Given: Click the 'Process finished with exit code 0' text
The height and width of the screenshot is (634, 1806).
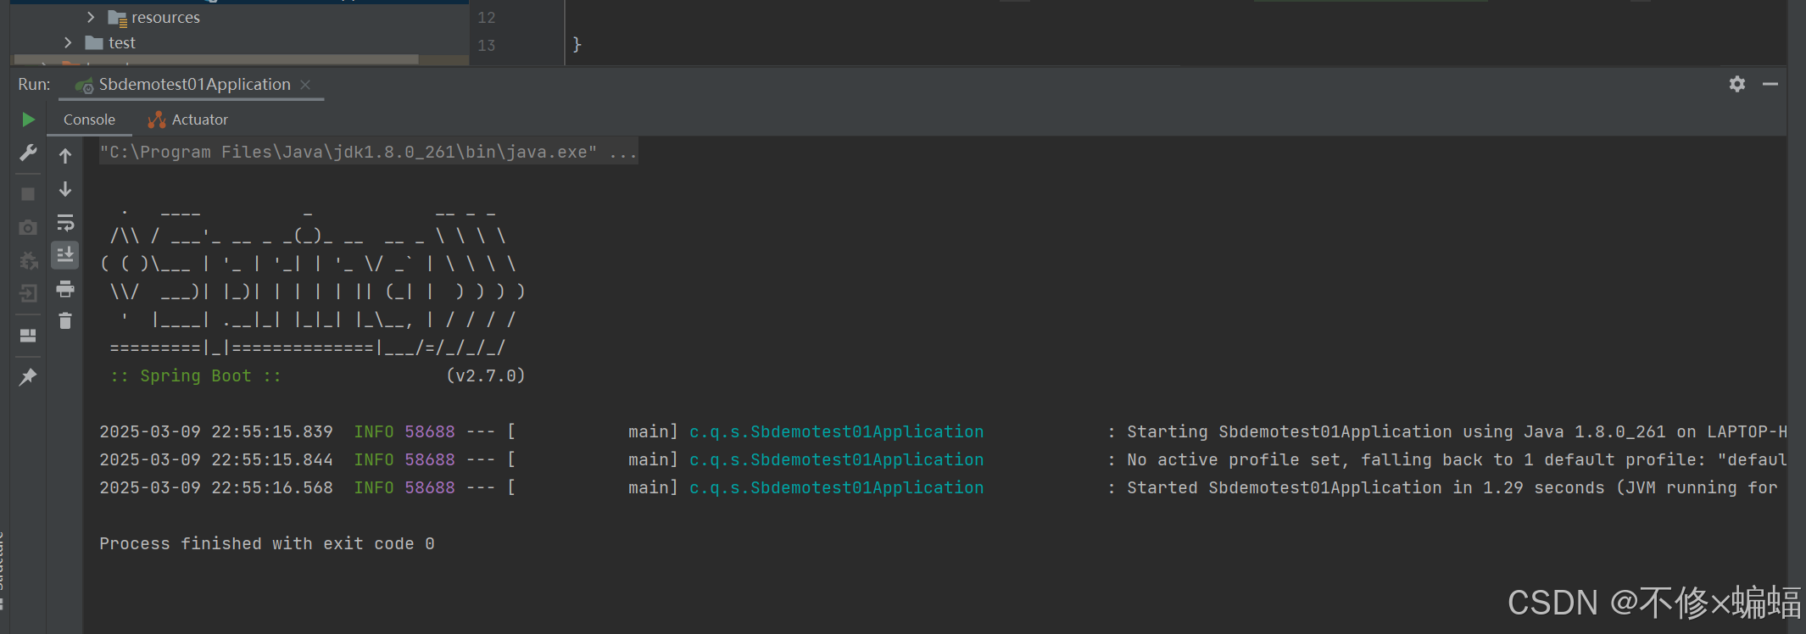Looking at the screenshot, I should [267, 544].
